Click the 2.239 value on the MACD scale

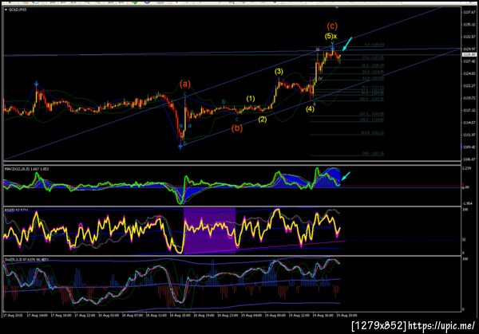tap(467, 168)
